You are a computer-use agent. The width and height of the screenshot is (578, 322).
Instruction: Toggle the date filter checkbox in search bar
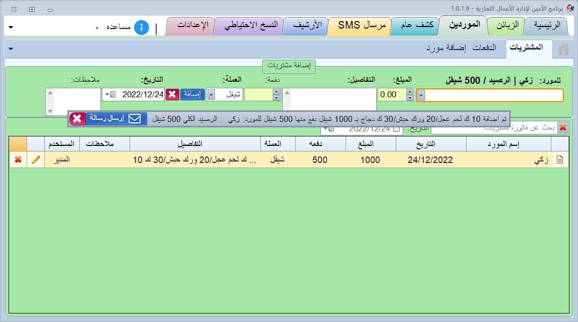(396, 129)
